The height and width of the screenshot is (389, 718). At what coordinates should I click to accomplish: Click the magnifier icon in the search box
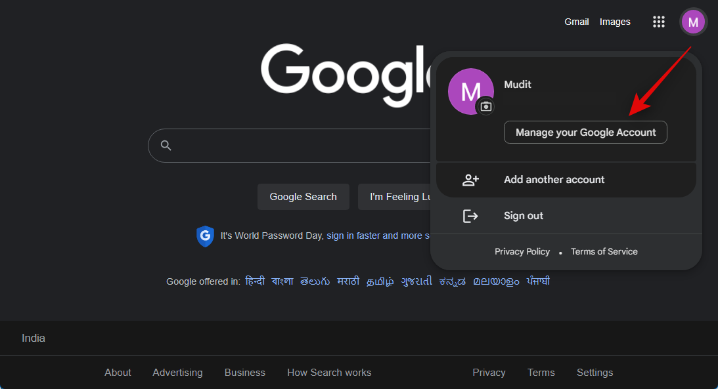click(166, 146)
